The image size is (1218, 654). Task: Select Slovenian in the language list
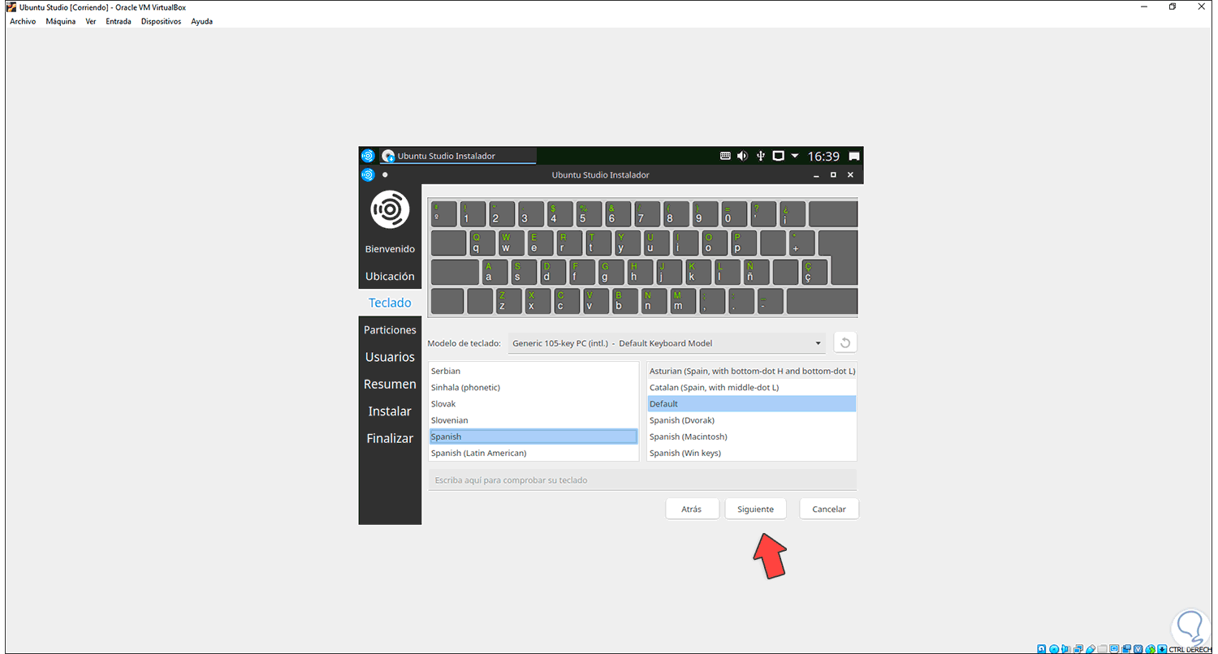coord(533,420)
